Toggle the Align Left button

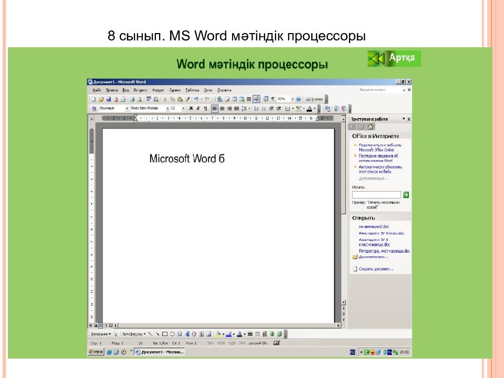click(x=215, y=109)
